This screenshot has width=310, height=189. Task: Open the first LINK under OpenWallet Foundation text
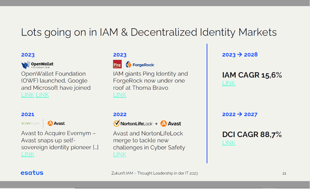click(28, 95)
